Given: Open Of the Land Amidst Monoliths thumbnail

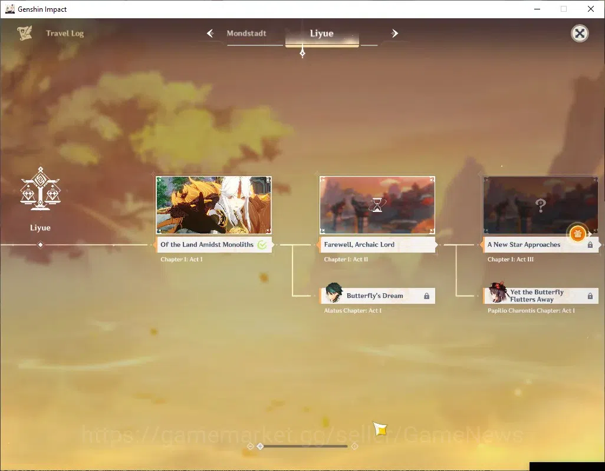Looking at the screenshot, I should pyautogui.click(x=214, y=205).
